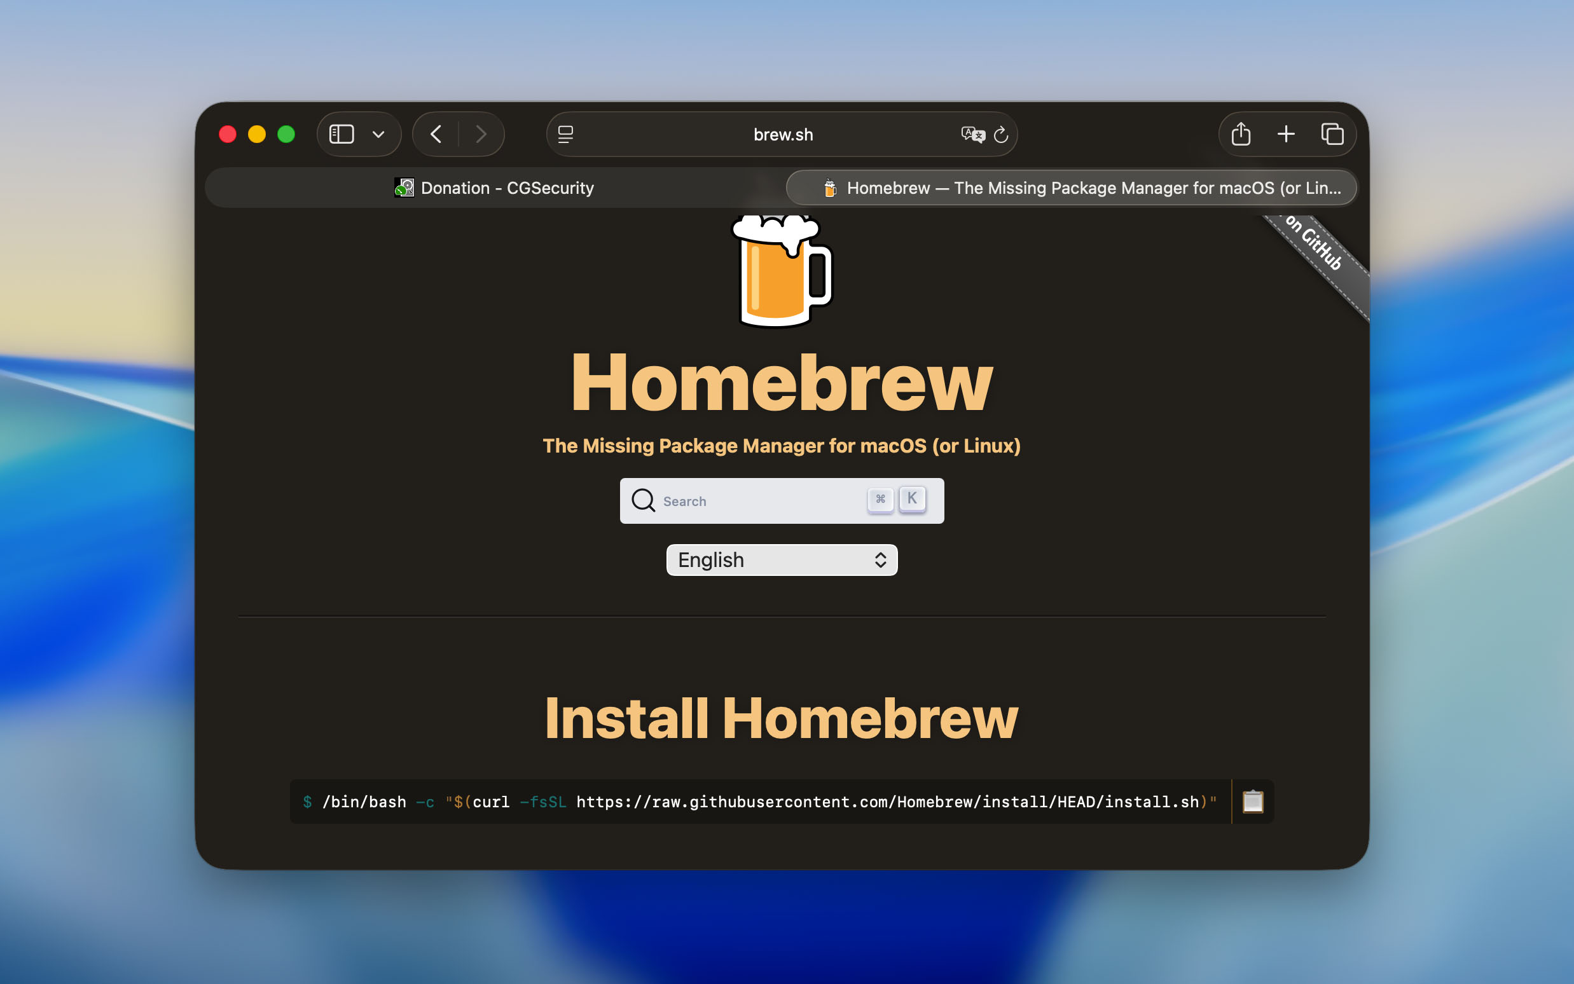Click the reader view icon in address bar
1574x984 pixels.
[565, 134]
